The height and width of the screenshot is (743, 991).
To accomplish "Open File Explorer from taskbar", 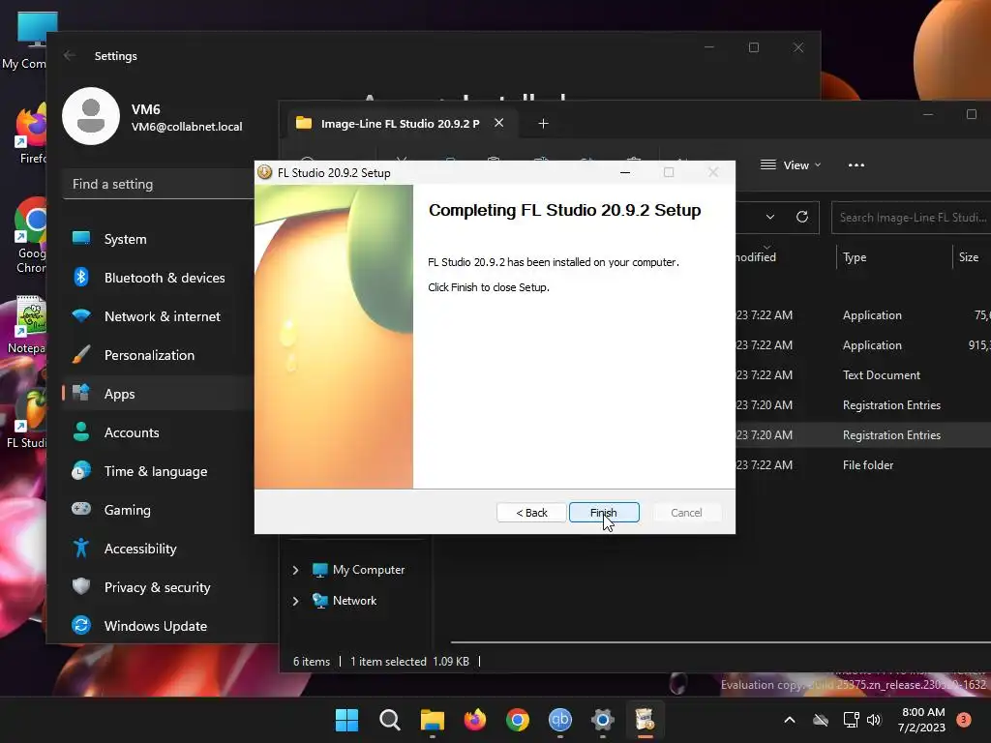I will 433,720.
